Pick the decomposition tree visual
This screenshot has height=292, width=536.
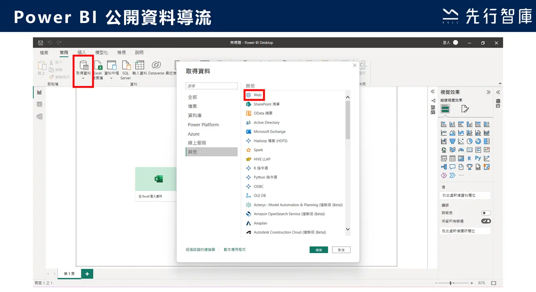[444, 167]
